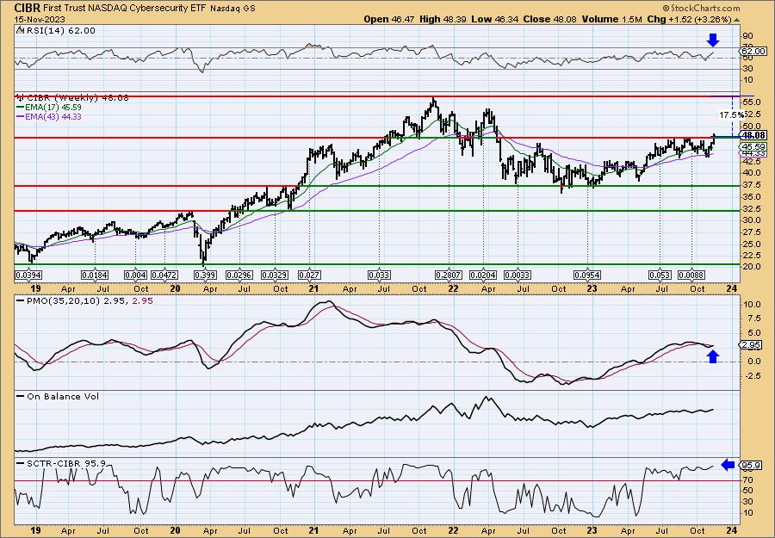This screenshot has height=538, width=775.
Task: Click the 0.0296 dividend marker
Action: (239, 275)
